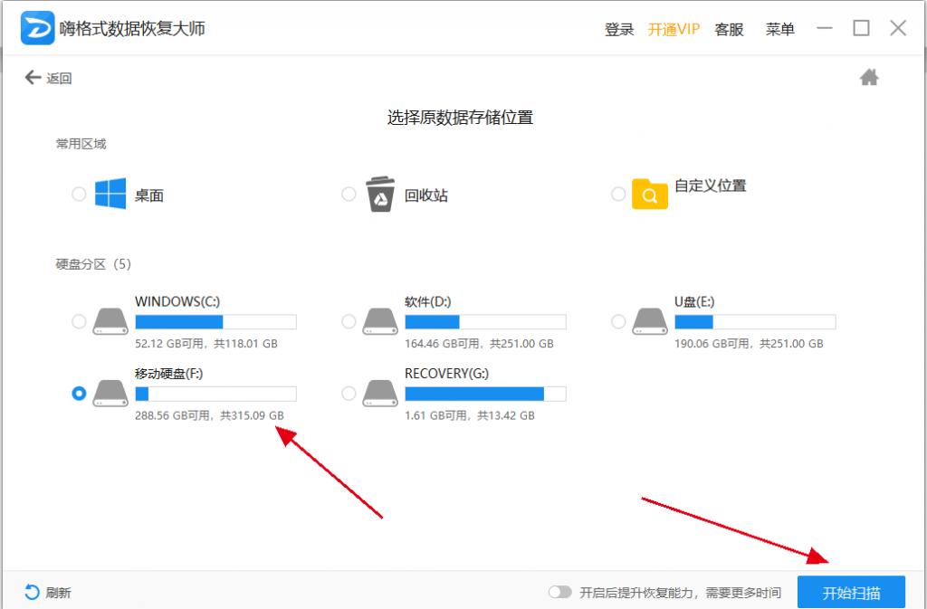Select the U盘(E:) radio button
927x609 pixels.
click(618, 322)
